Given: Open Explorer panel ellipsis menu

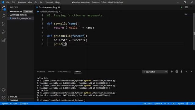Looking at the screenshot, I should tap(30, 7).
